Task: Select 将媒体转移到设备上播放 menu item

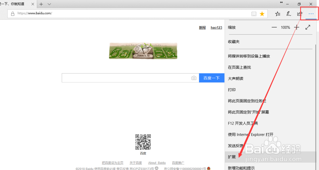Action: pyautogui.click(x=271, y=56)
